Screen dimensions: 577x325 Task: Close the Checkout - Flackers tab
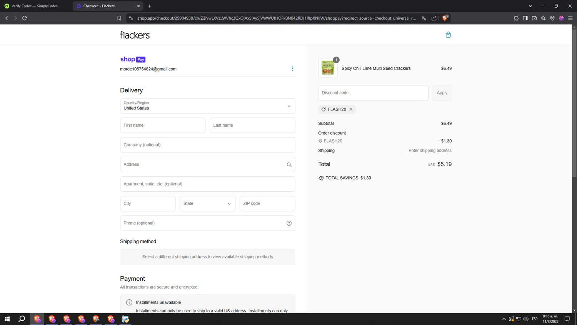pyautogui.click(x=138, y=6)
